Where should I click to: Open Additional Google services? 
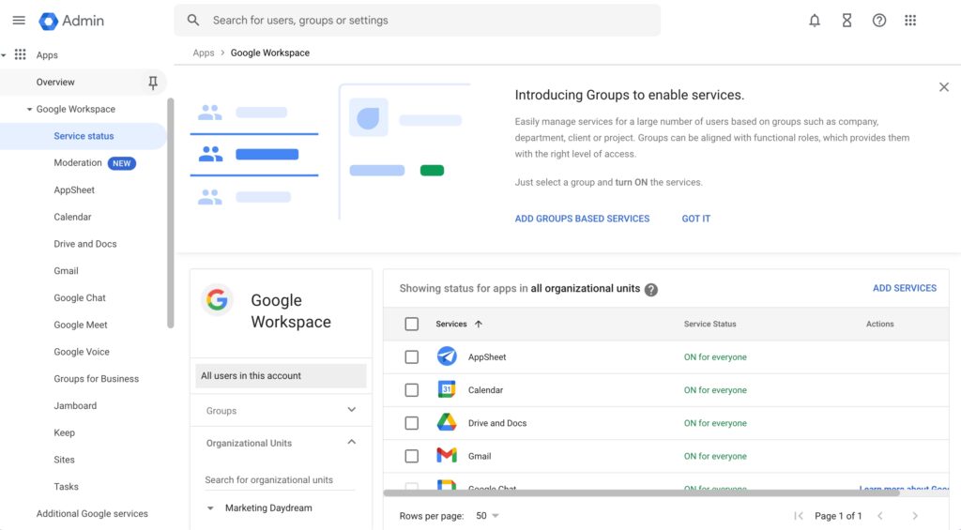point(92,513)
